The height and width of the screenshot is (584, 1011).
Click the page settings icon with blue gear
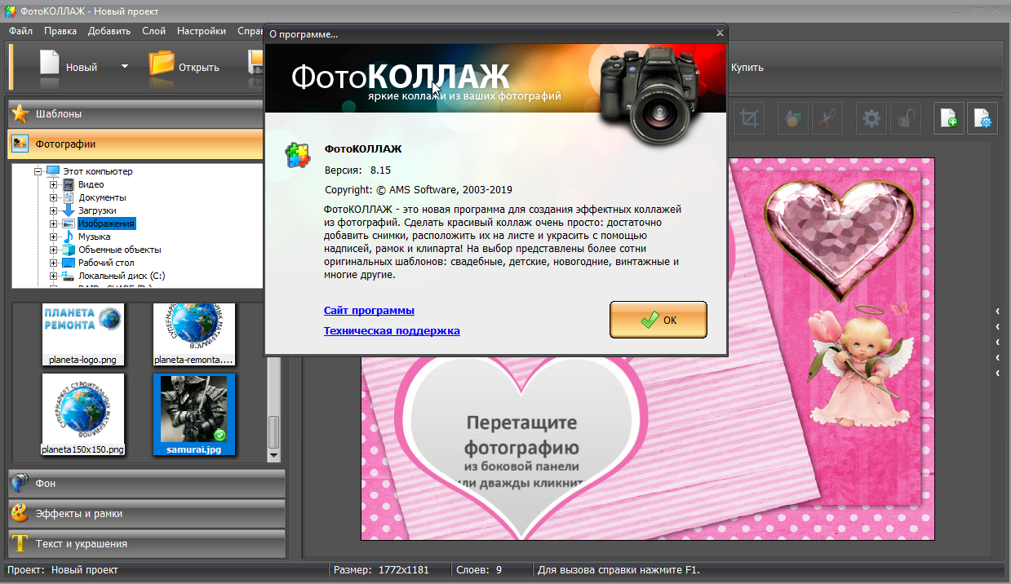(982, 118)
